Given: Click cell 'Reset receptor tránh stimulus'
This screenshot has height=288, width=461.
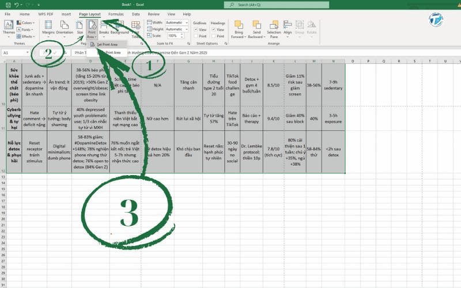Looking at the screenshot, I should (x=34, y=151).
